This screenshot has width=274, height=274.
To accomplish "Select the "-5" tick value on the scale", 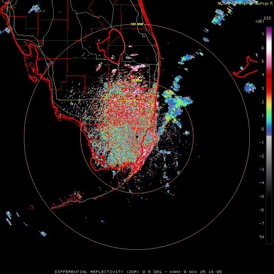I will 262,197.
